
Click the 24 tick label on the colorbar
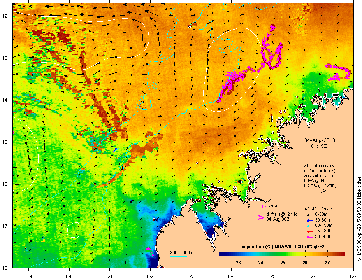[261, 263]
